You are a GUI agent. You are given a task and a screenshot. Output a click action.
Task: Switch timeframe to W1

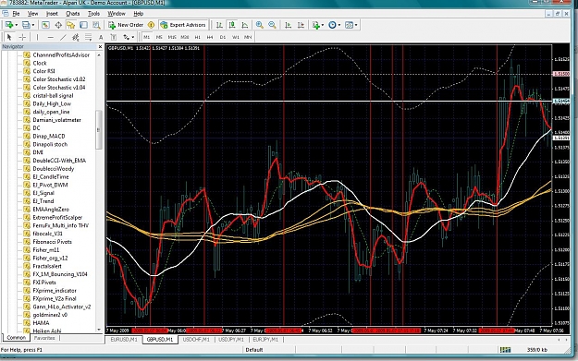click(x=236, y=37)
